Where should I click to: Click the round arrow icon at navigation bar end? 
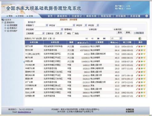click(147, 16)
